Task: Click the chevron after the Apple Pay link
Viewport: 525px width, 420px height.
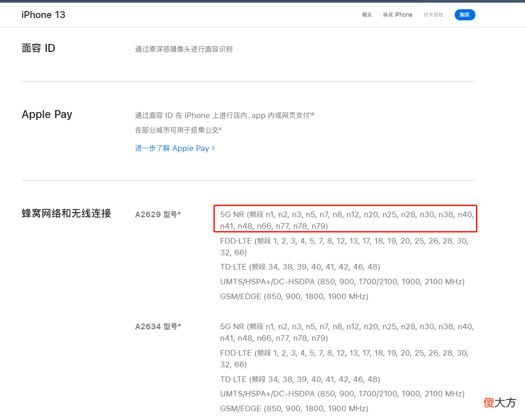Action: (x=213, y=148)
